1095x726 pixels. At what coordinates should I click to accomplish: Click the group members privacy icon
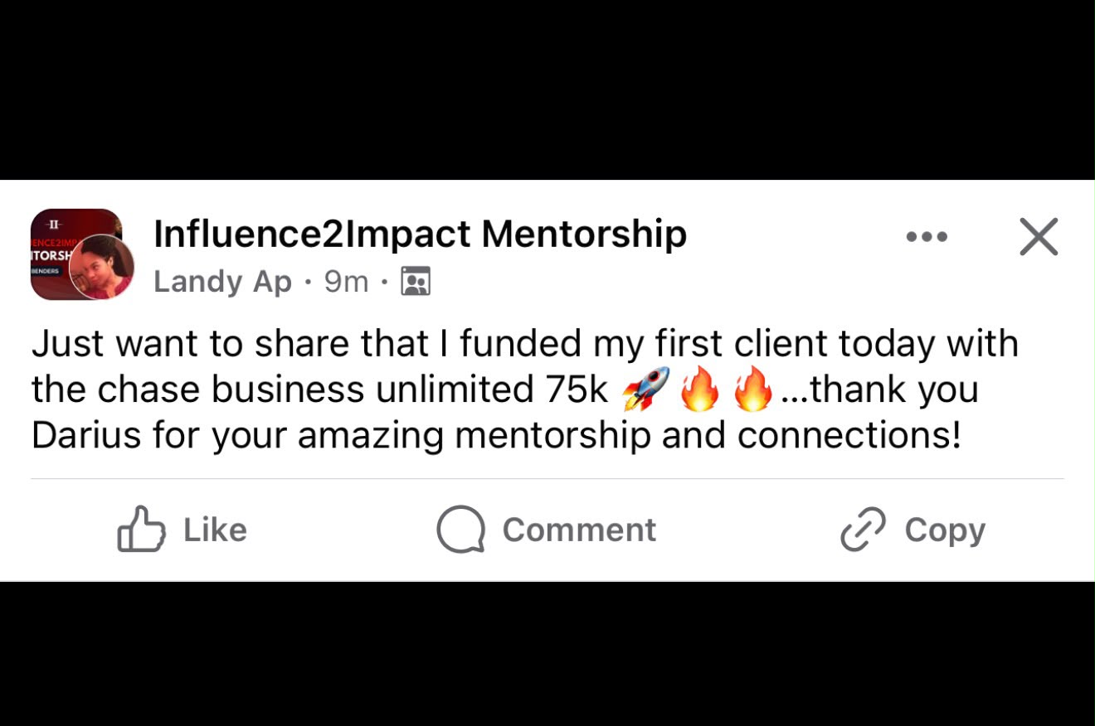(x=416, y=282)
